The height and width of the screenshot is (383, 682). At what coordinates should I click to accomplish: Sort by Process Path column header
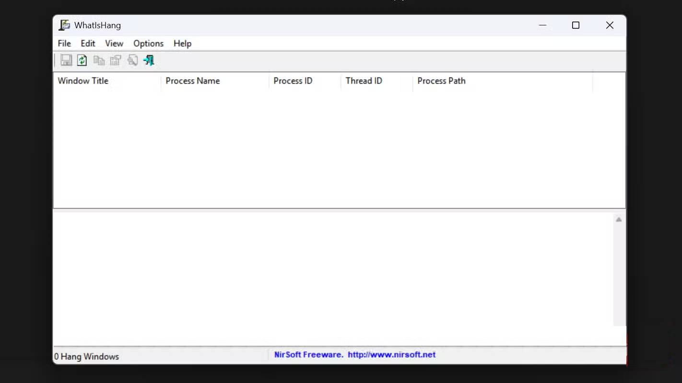(x=503, y=81)
